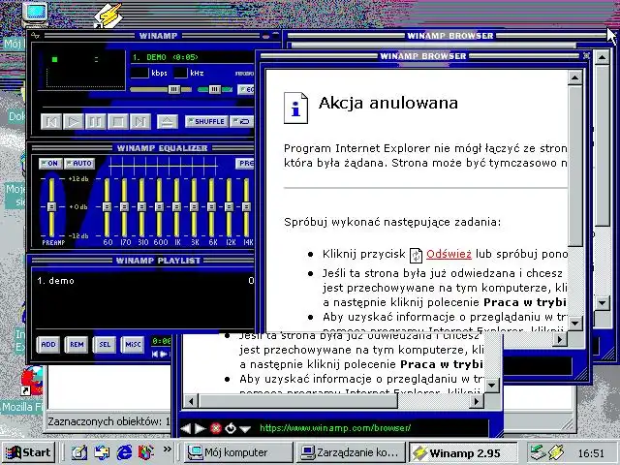Open the Start menu

29,452
